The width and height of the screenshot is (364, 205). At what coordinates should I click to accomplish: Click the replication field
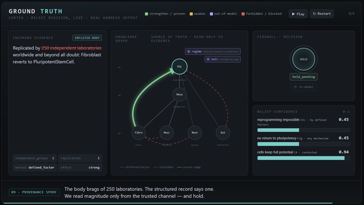click(80, 158)
